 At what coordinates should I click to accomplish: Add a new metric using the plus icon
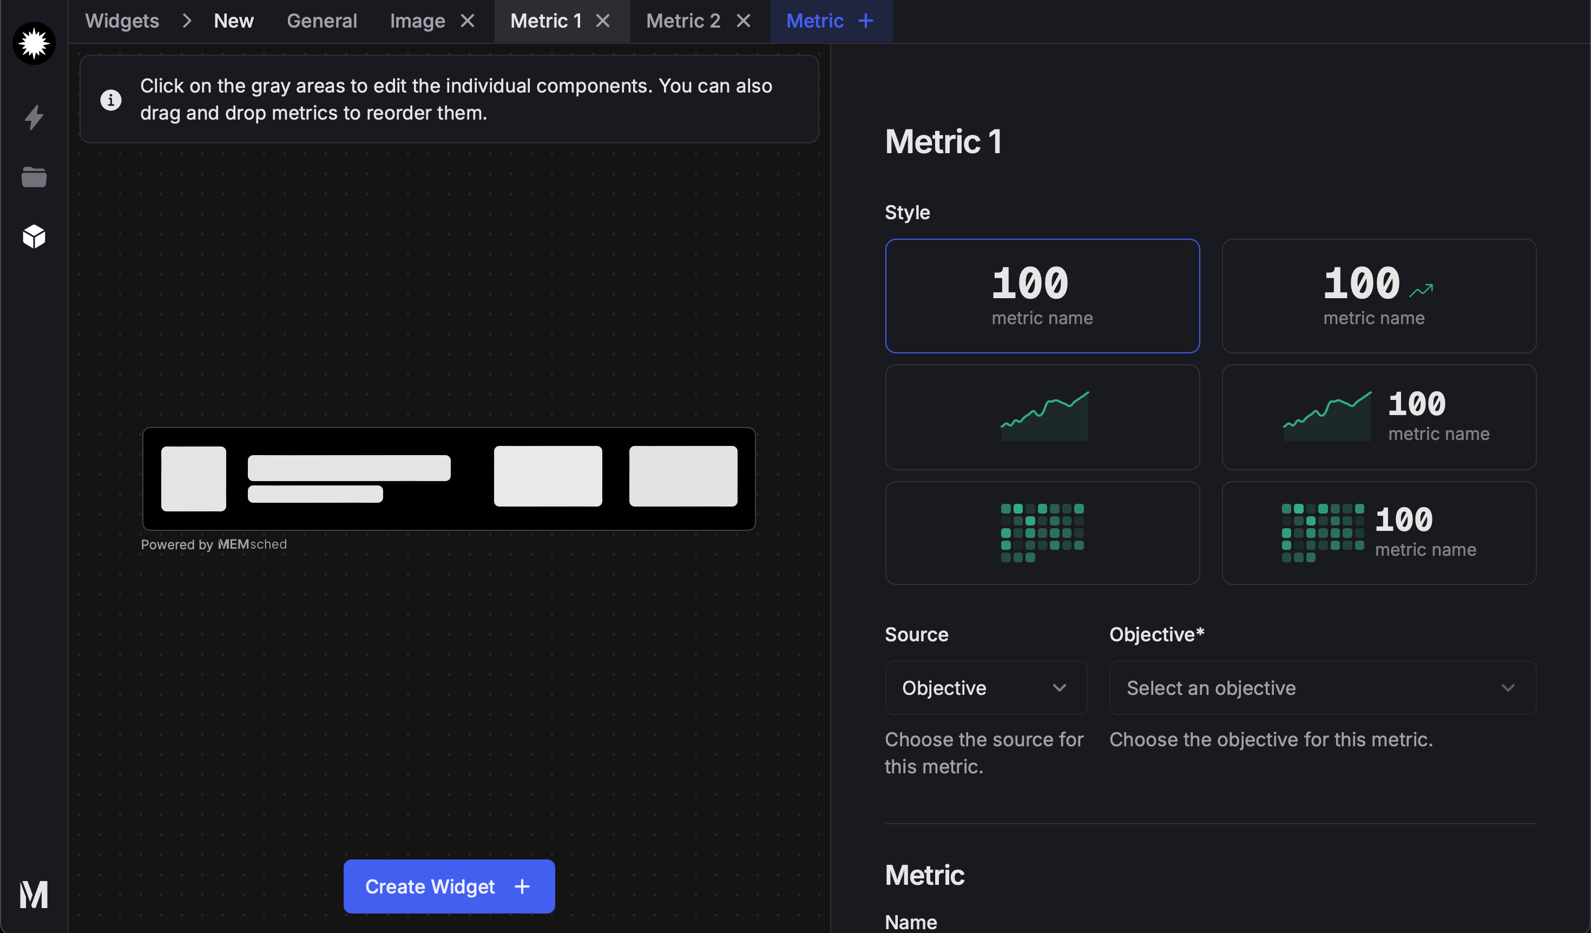(865, 21)
